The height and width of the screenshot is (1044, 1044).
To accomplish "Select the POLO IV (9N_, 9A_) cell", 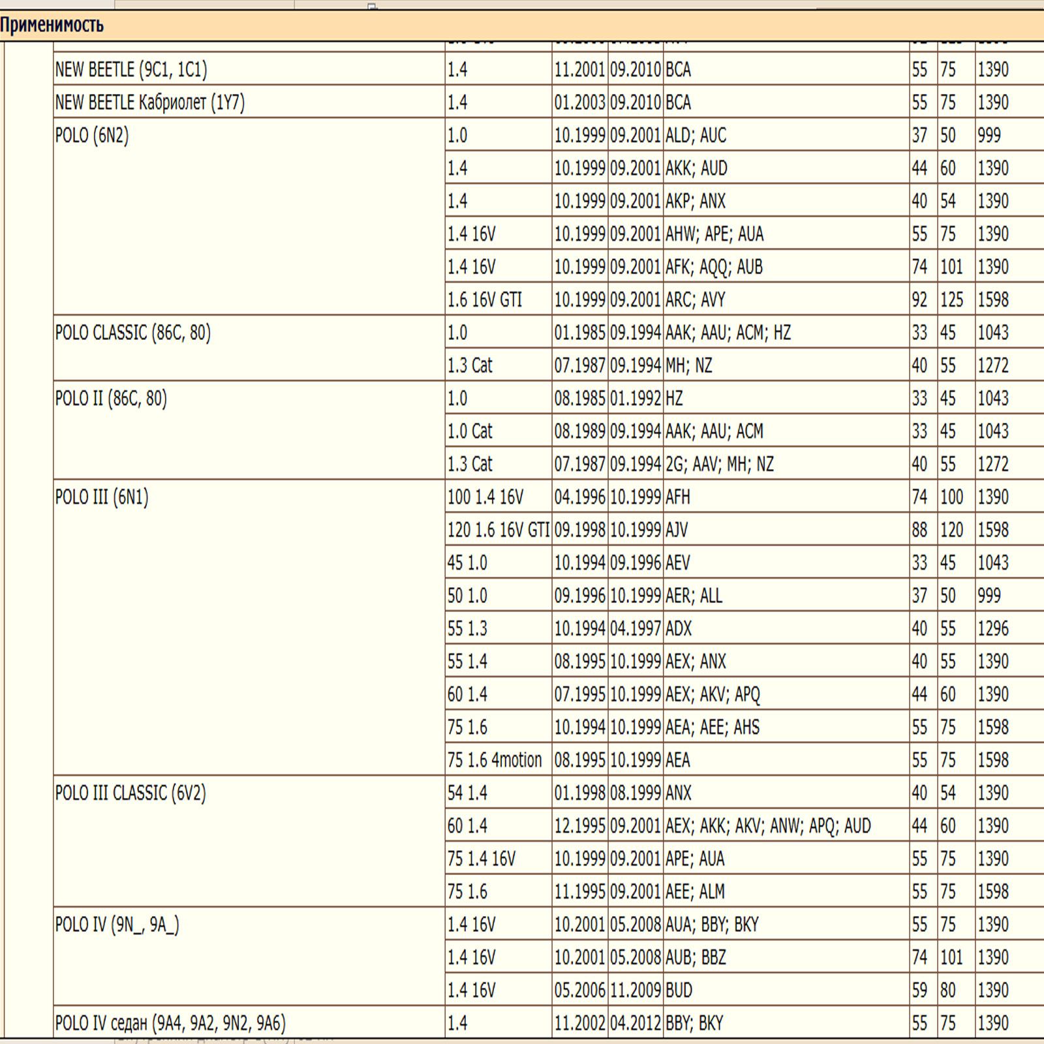I will tap(117, 925).
